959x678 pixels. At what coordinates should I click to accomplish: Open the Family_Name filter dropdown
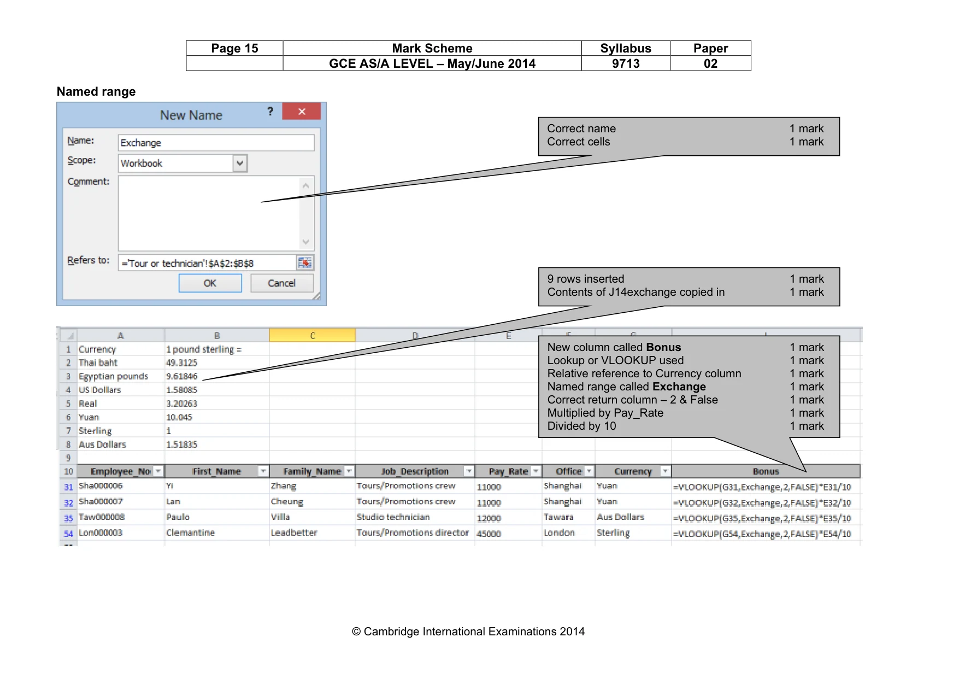click(349, 471)
